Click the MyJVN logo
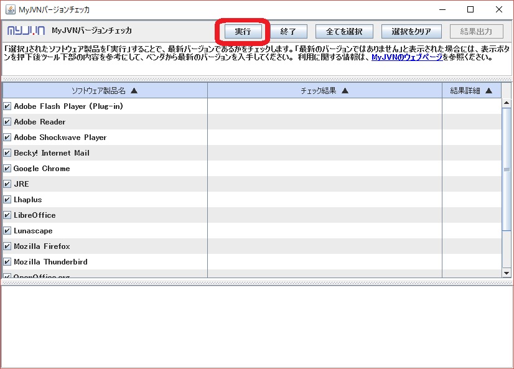514x369 pixels. 26,31
